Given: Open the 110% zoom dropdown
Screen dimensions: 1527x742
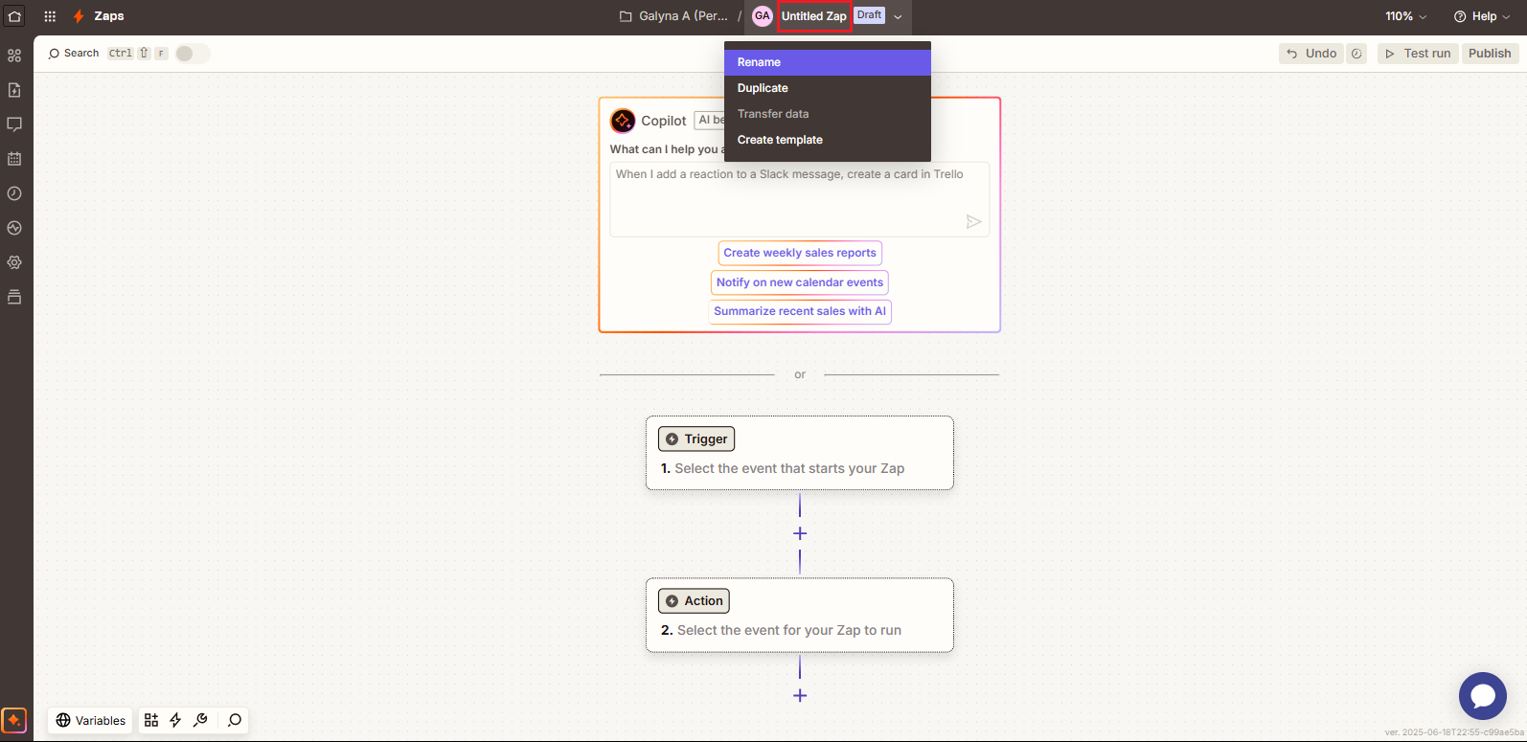Looking at the screenshot, I should [x=1405, y=16].
